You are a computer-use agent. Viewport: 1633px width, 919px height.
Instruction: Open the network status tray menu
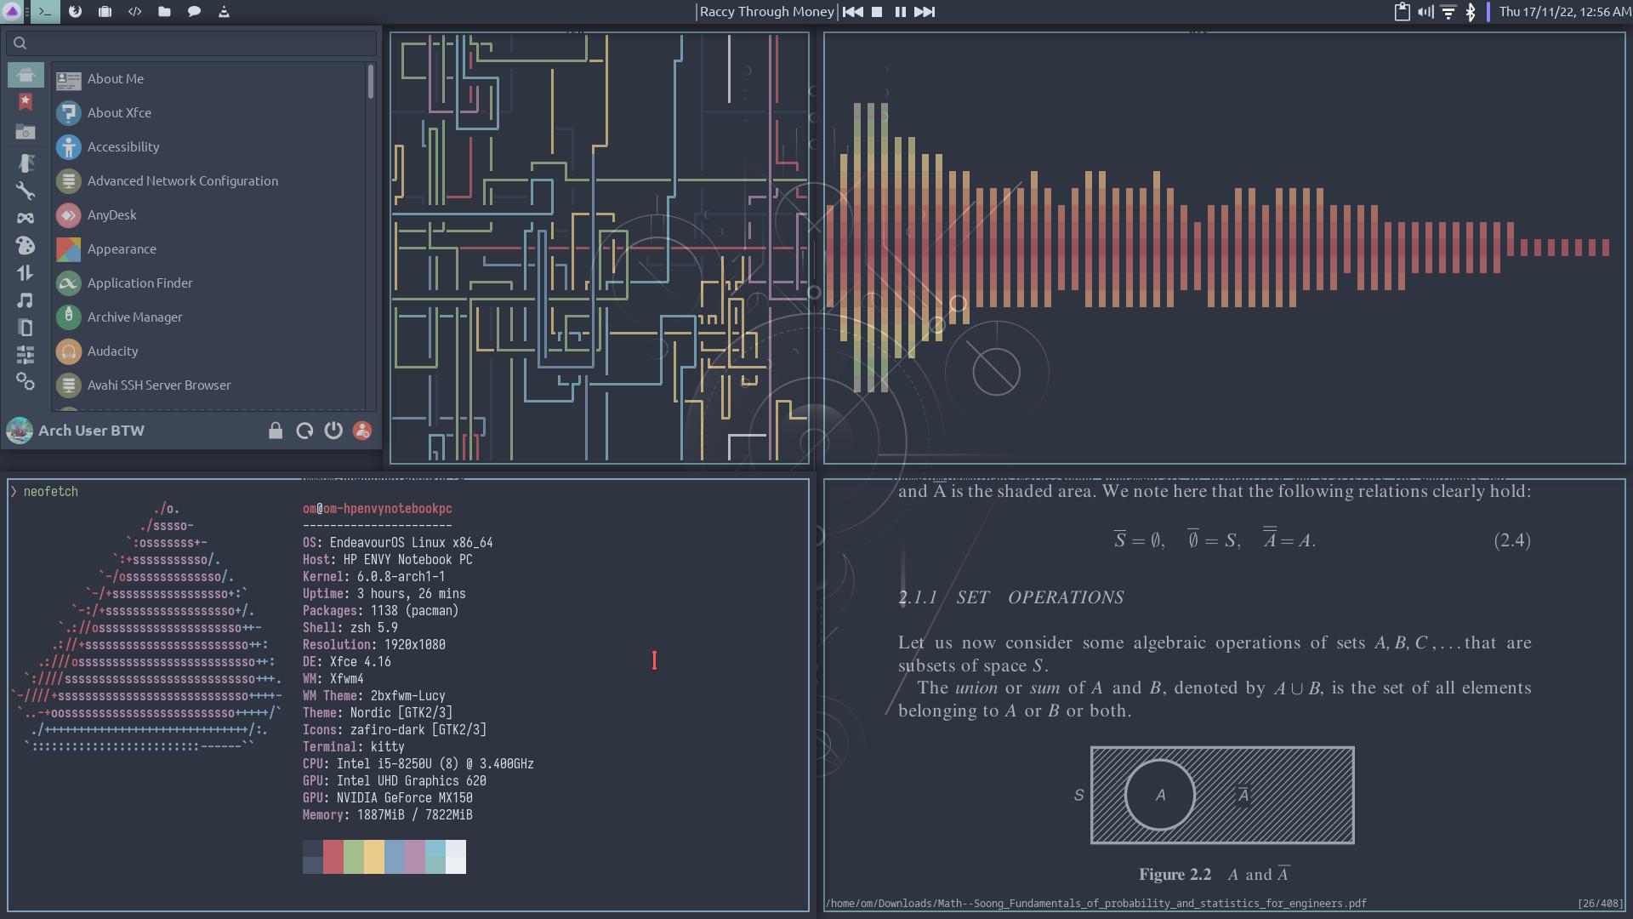pyautogui.click(x=1448, y=12)
